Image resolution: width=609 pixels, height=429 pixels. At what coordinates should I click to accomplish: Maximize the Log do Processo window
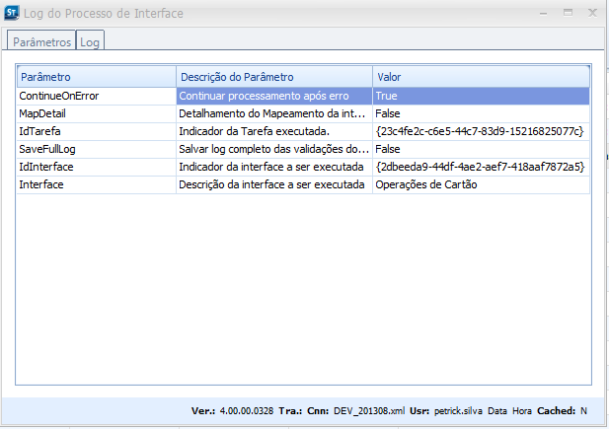(x=568, y=13)
